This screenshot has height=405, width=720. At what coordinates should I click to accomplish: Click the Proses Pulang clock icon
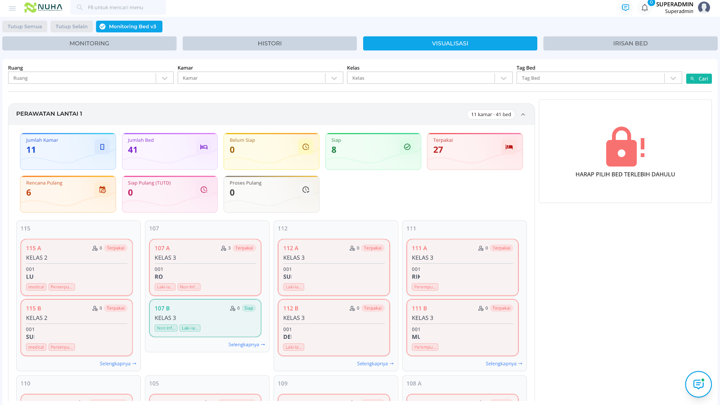coord(306,189)
